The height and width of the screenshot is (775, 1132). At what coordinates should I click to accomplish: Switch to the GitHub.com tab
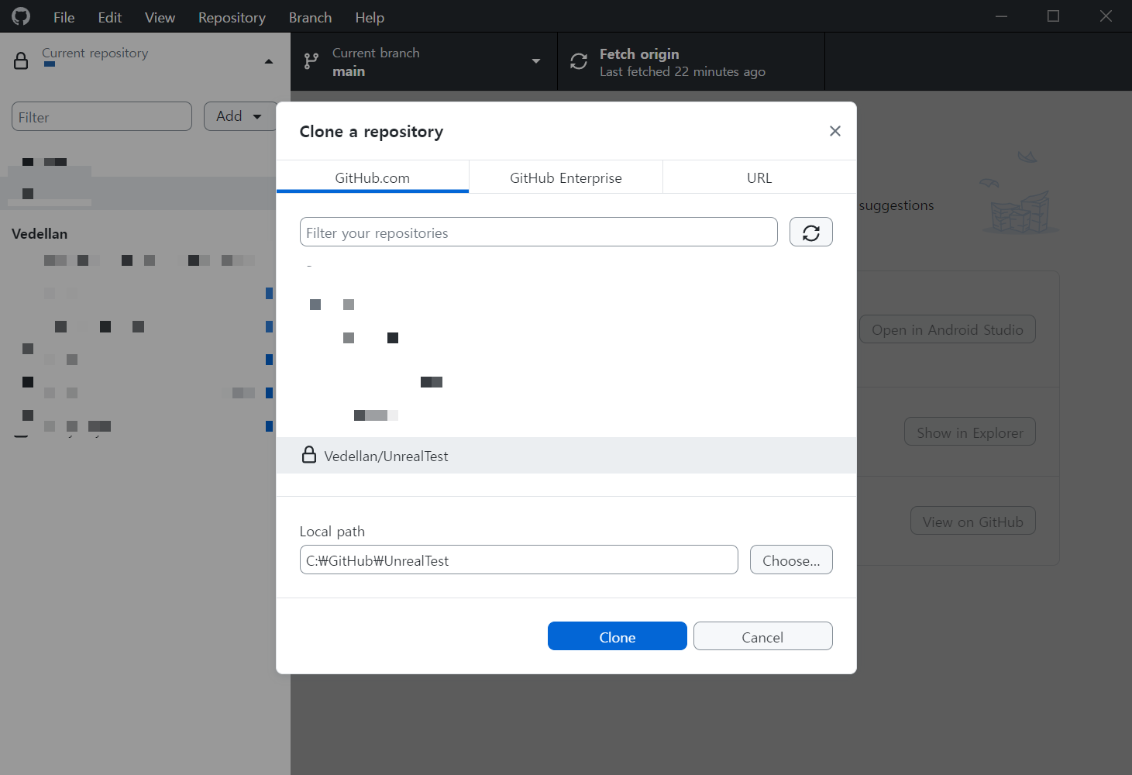pos(373,177)
